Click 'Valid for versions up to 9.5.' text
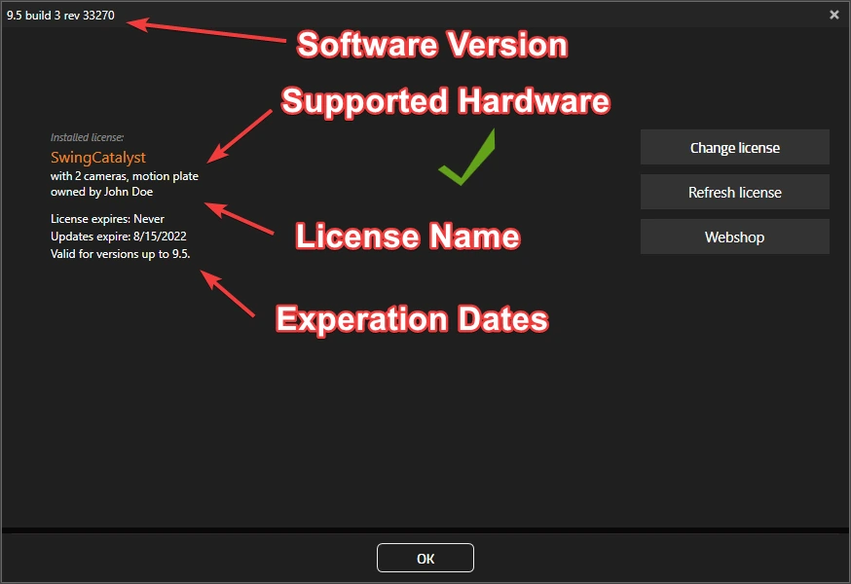The width and height of the screenshot is (851, 584). [x=121, y=253]
